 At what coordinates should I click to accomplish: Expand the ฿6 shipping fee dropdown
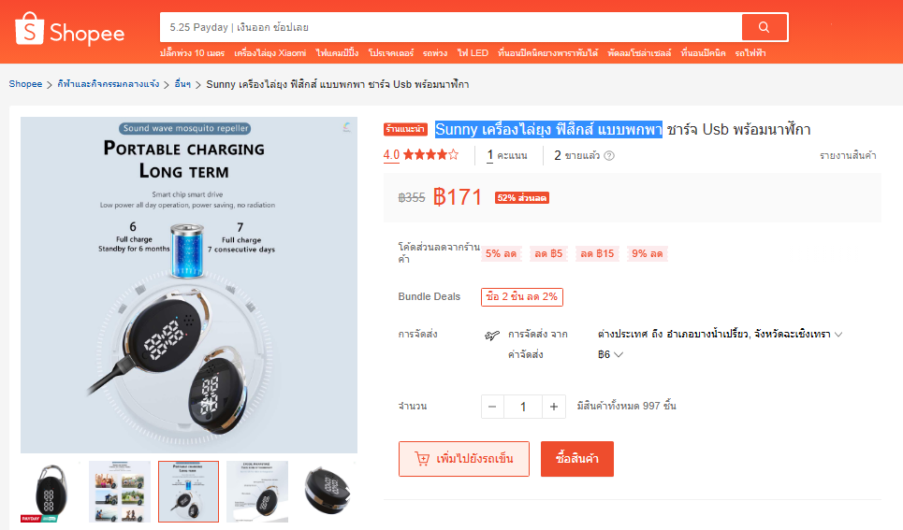tap(610, 354)
